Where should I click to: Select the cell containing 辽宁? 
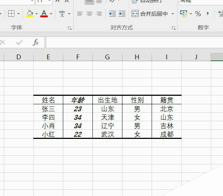(x=107, y=126)
